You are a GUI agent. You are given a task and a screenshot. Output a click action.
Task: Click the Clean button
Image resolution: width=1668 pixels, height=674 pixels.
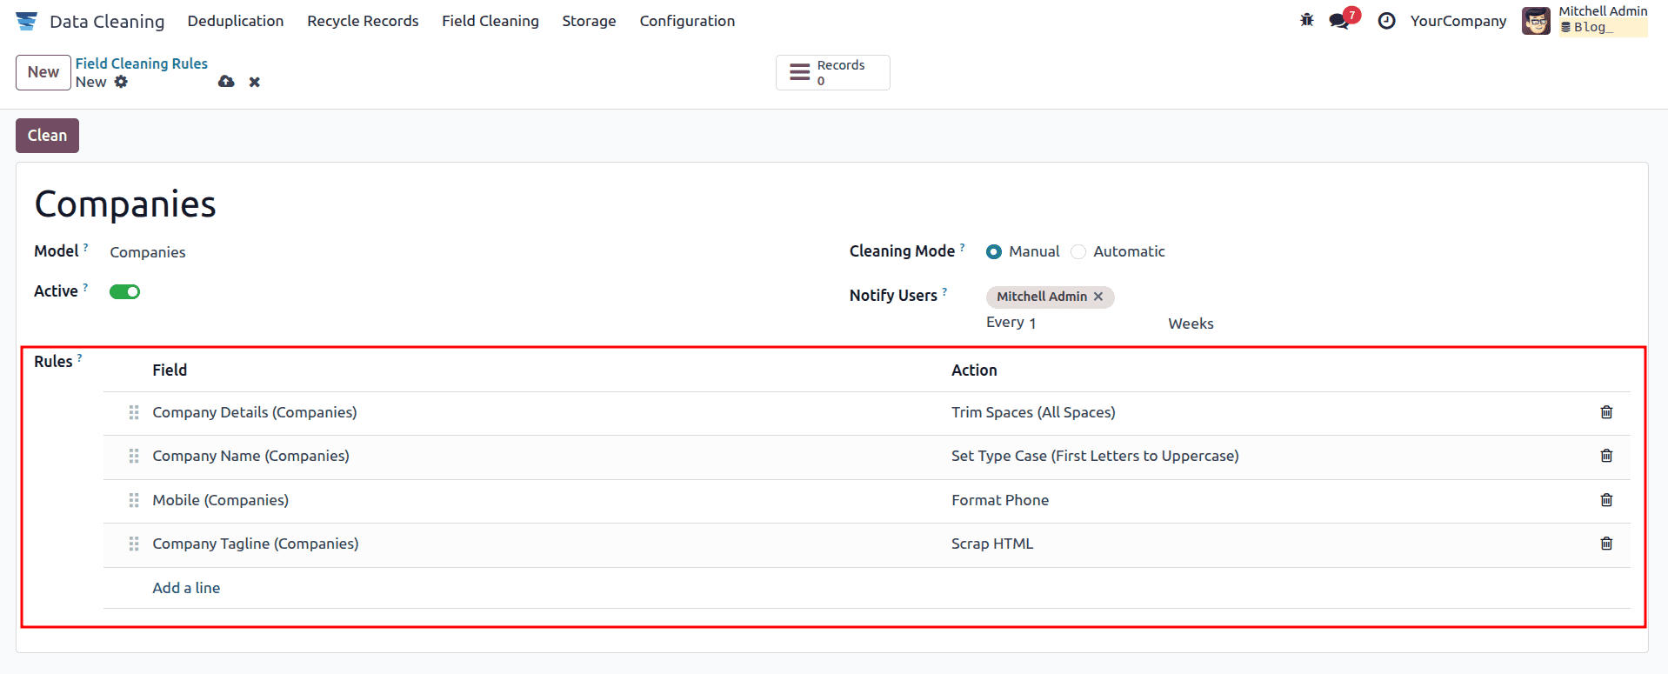[x=47, y=136]
